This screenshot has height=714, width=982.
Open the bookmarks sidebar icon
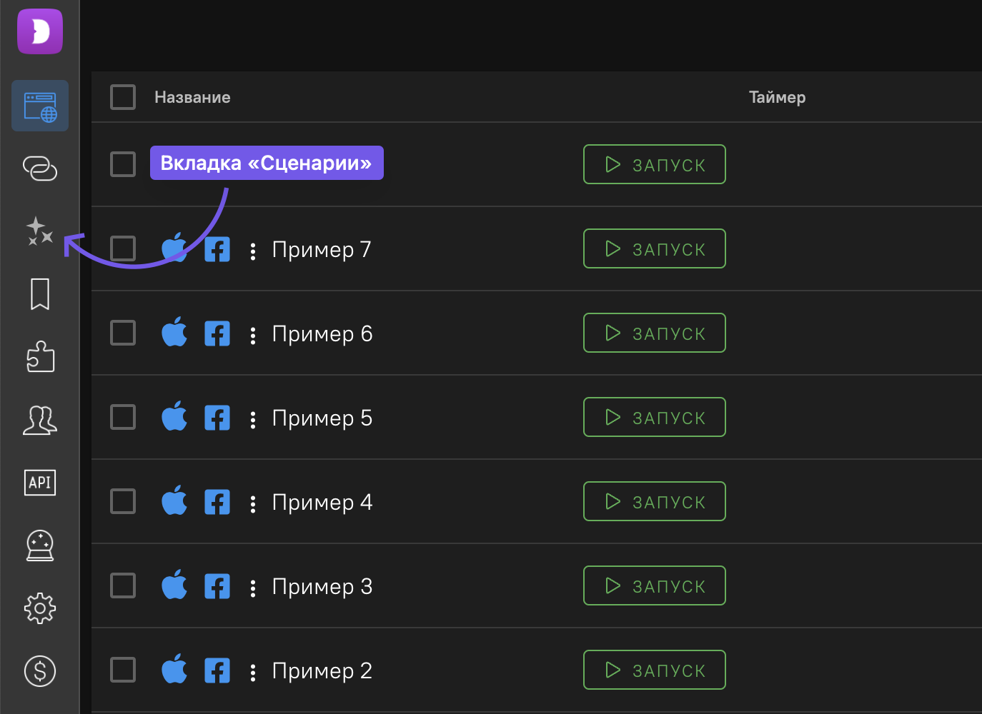[x=40, y=294]
